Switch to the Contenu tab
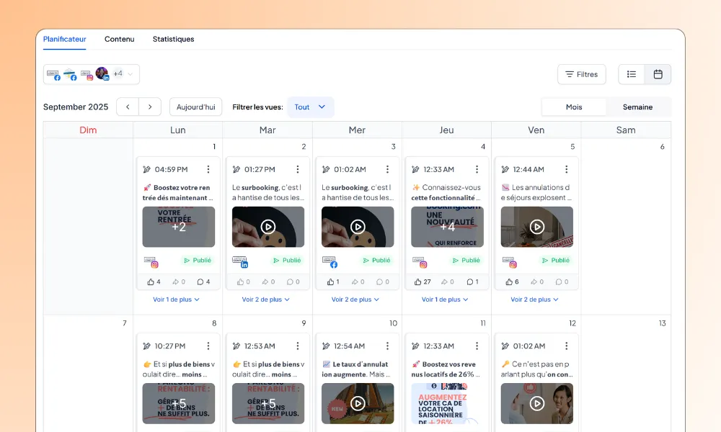Image resolution: width=721 pixels, height=432 pixels. [x=119, y=39]
